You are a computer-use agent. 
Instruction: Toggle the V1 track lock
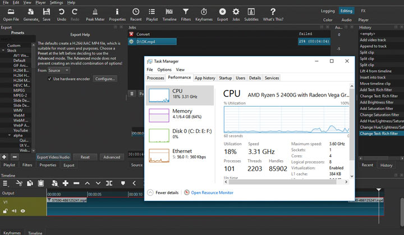click(5, 211)
